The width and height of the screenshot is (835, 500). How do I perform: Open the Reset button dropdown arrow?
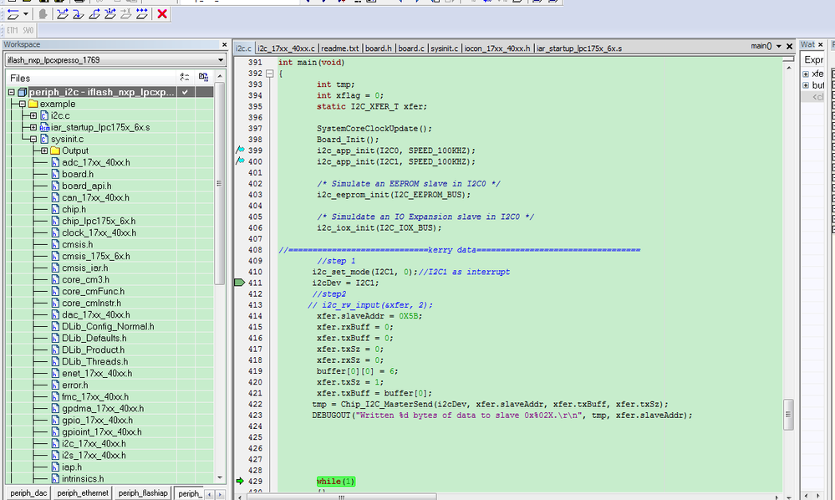(26, 14)
